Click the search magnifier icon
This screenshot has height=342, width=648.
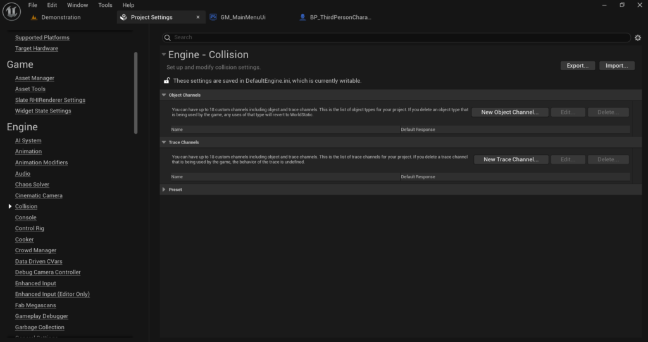pos(167,37)
